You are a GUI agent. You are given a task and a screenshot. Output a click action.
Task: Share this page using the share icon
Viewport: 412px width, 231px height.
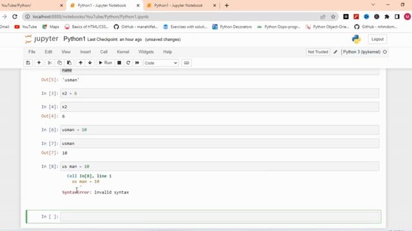323,17
